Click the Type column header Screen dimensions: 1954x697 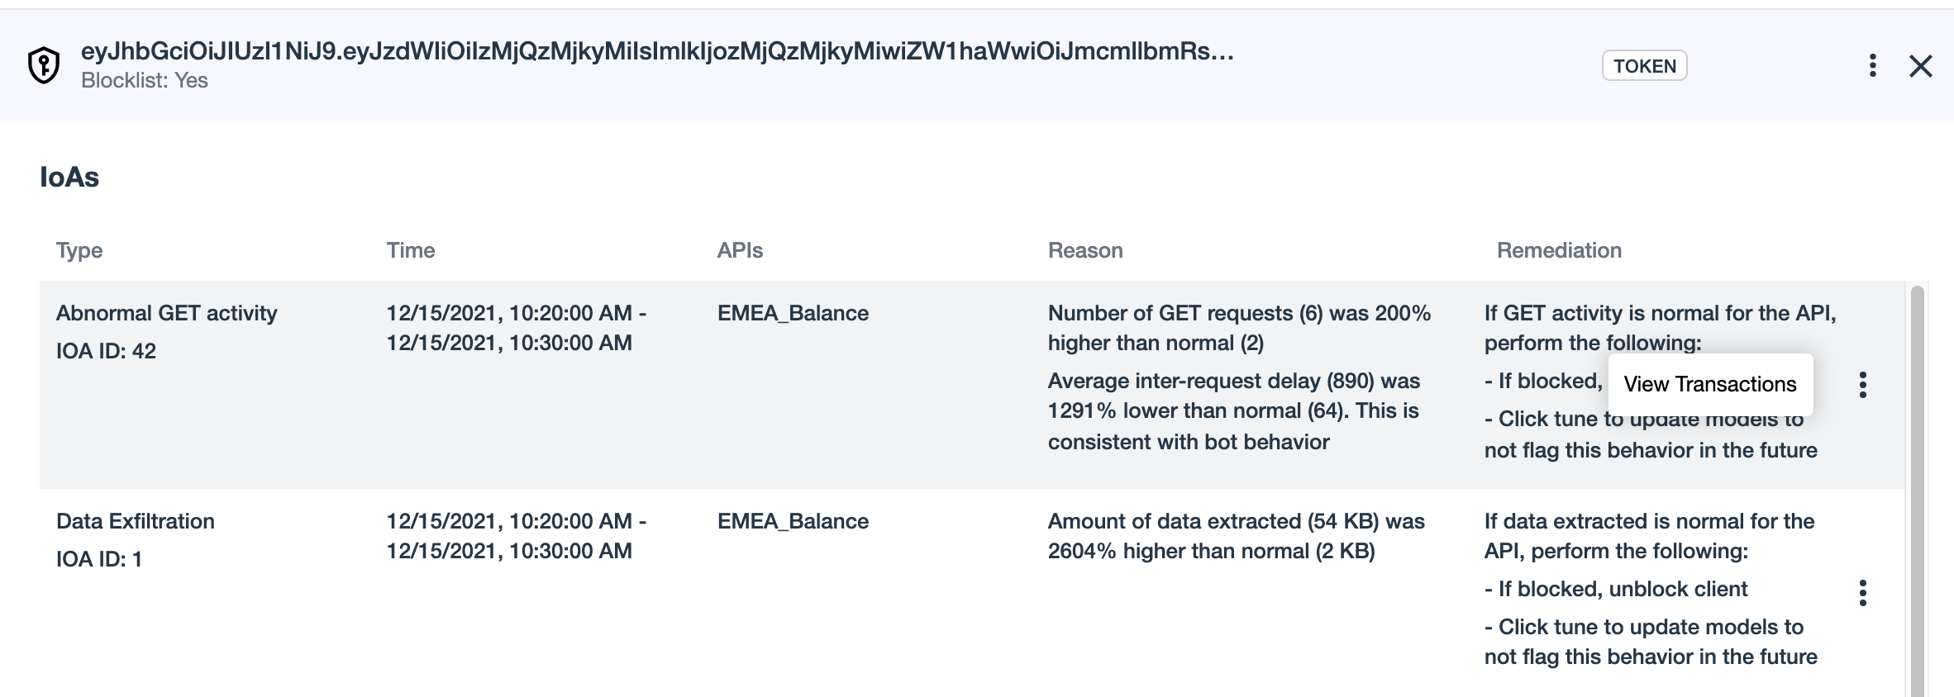click(79, 250)
